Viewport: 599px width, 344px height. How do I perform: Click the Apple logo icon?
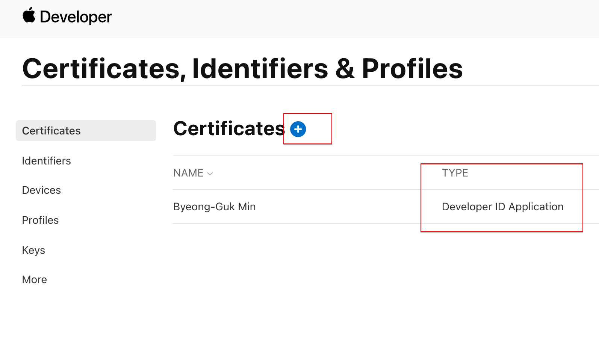tap(29, 15)
